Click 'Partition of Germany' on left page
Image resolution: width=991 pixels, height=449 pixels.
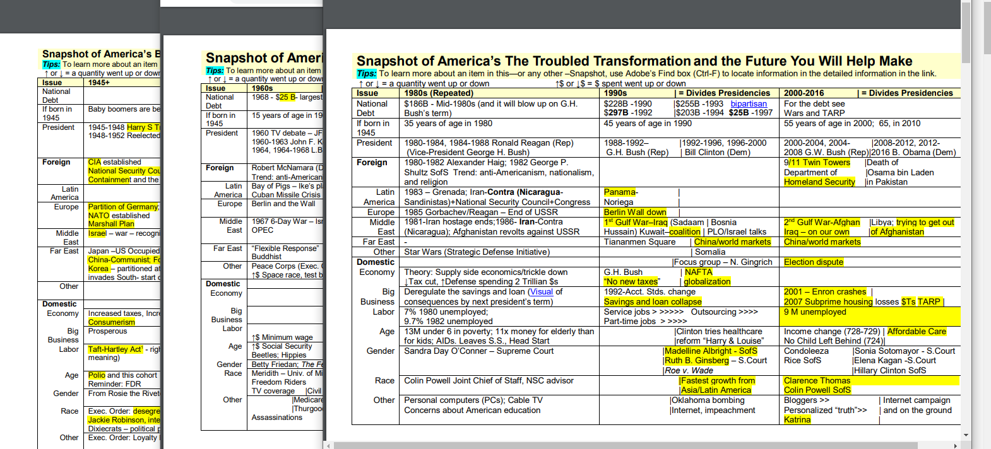tap(123, 207)
